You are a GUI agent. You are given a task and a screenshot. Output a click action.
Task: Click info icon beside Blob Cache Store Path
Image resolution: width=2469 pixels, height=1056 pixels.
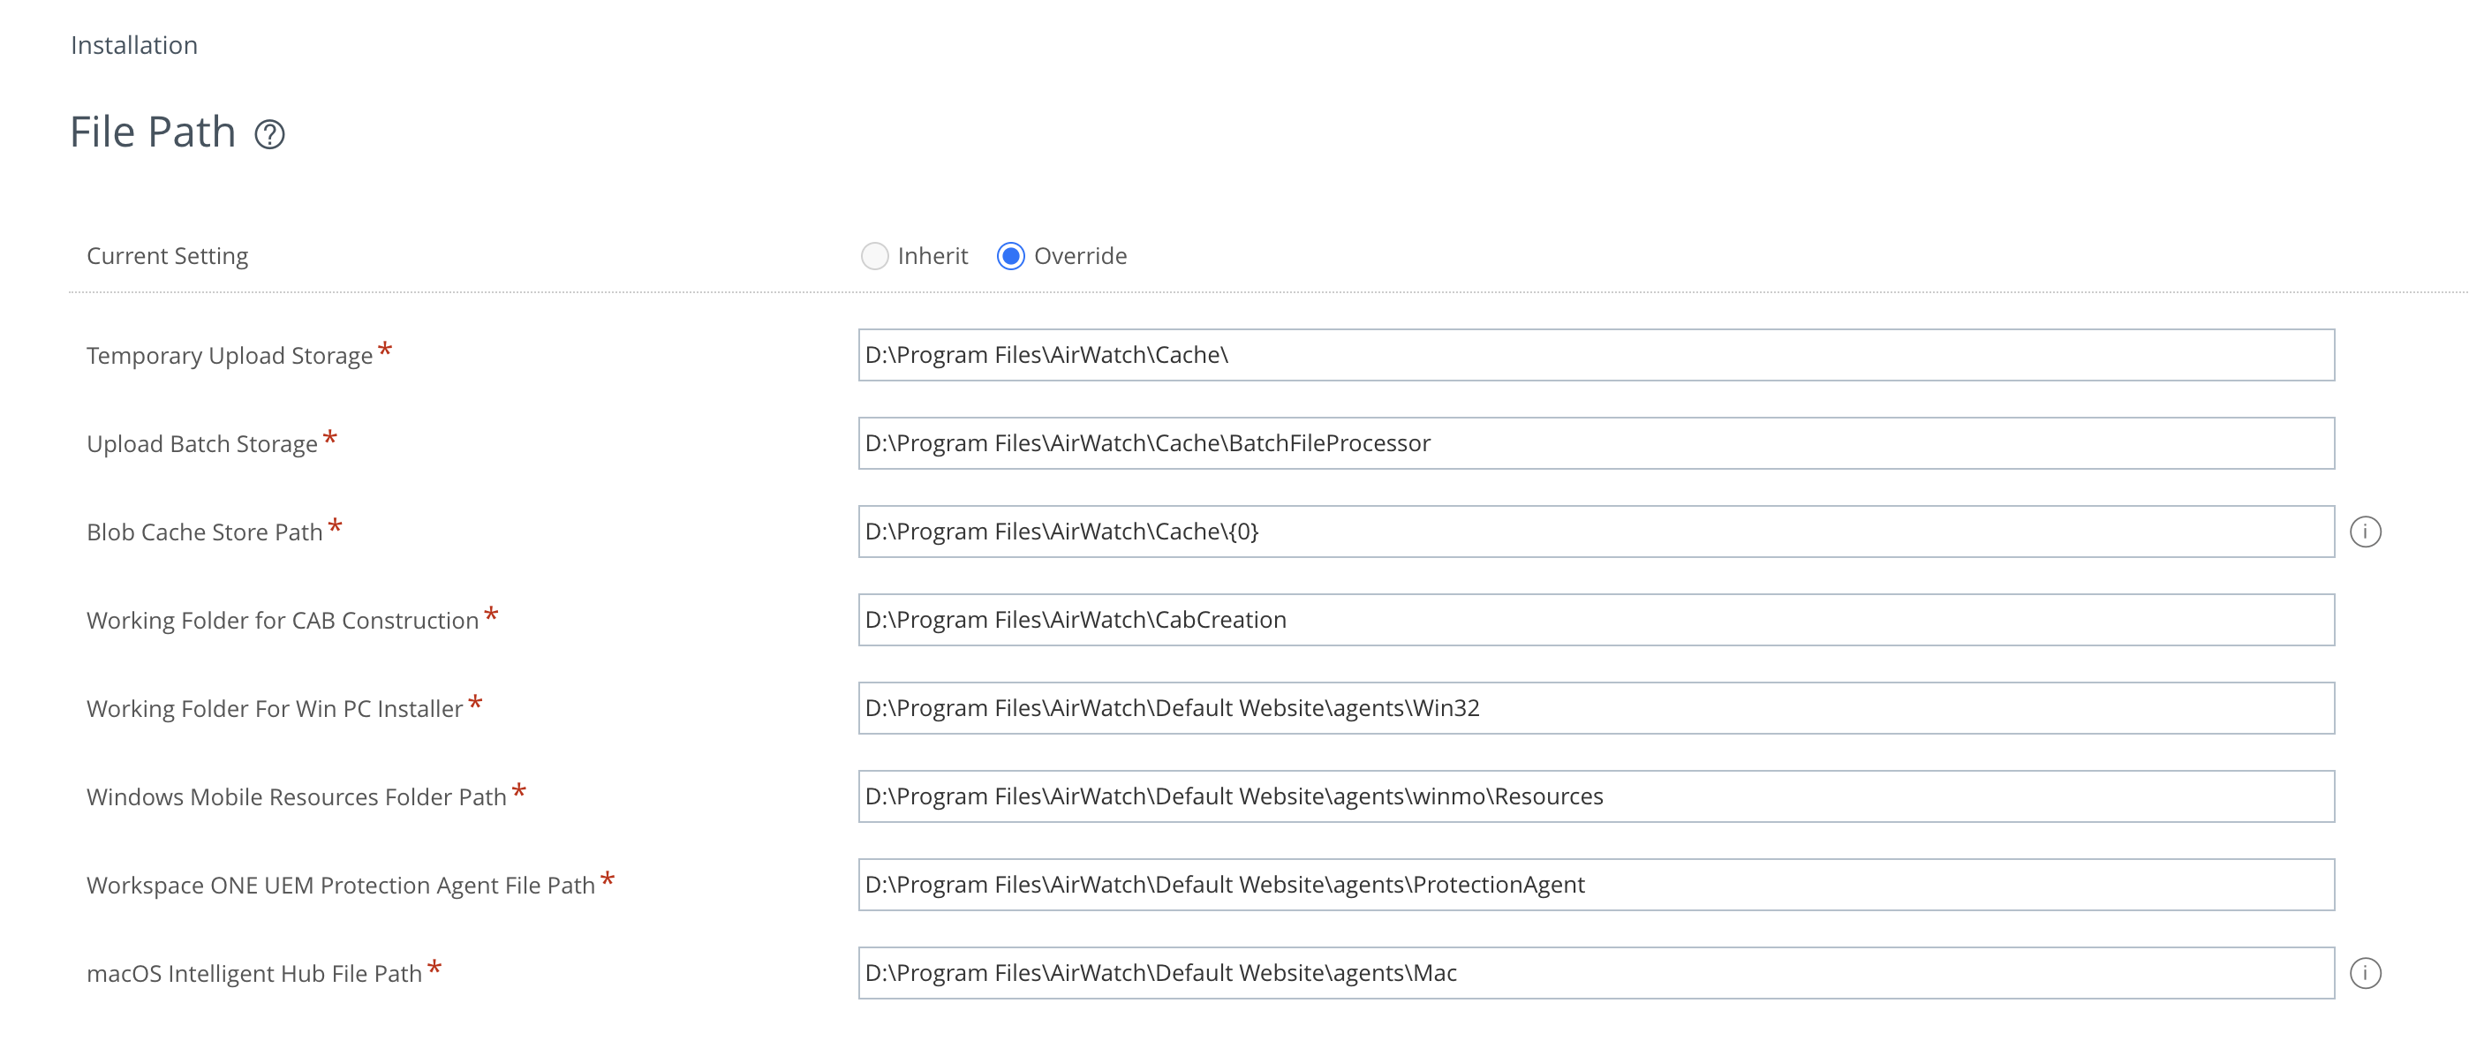coord(2365,532)
